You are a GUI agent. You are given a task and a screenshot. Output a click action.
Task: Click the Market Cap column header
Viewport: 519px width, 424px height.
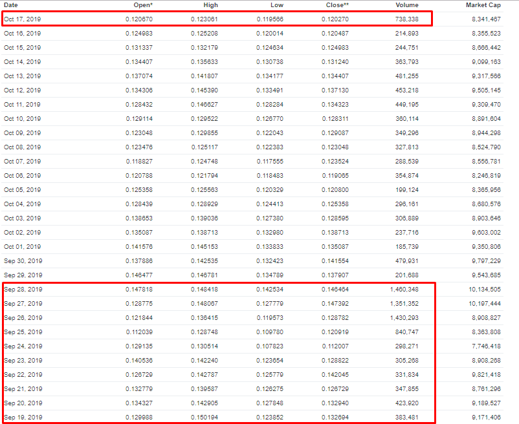point(483,5)
